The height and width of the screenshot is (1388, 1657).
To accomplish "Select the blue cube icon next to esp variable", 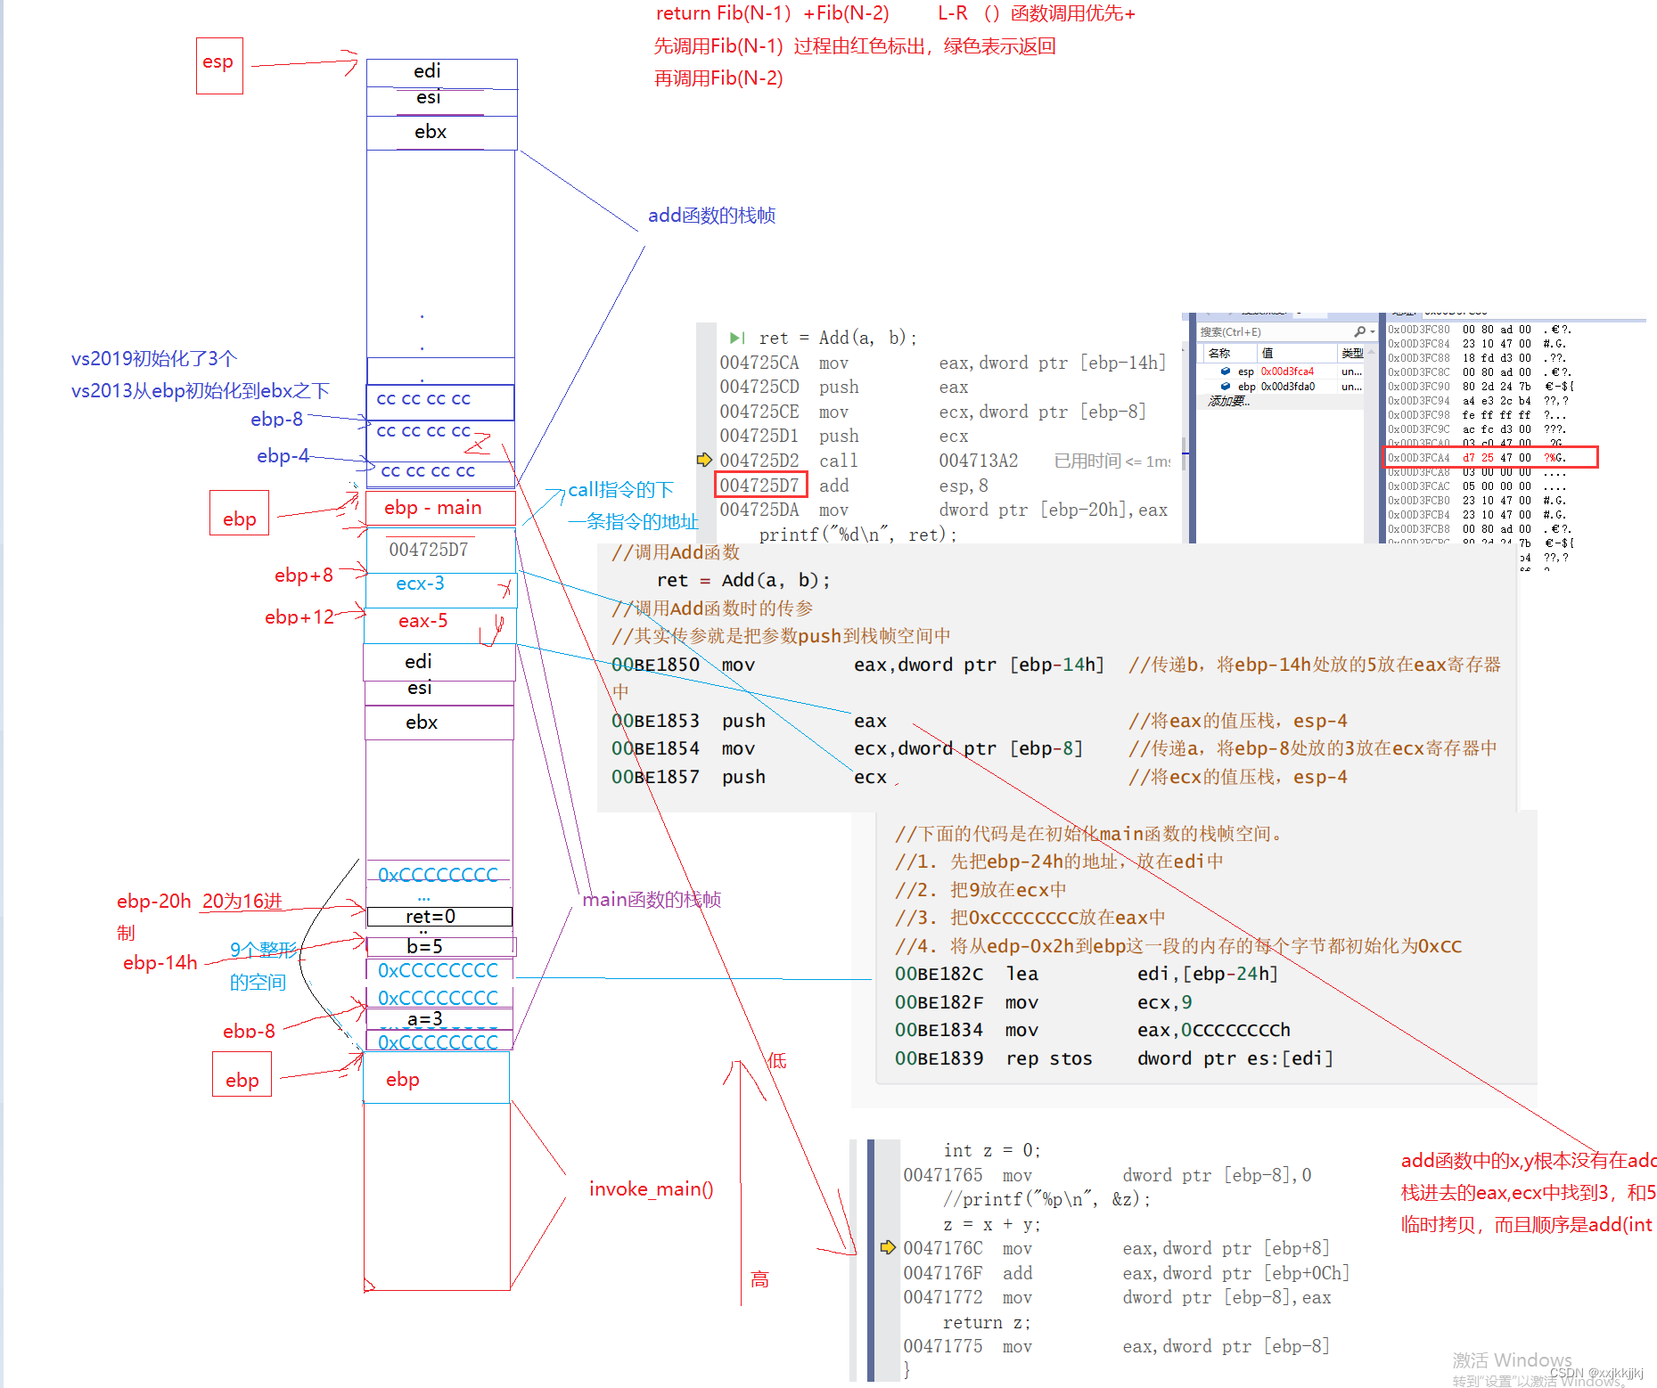I will (1225, 371).
